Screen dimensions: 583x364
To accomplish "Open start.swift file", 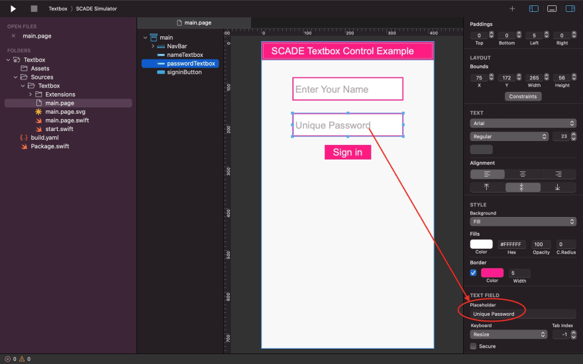I will tap(59, 129).
